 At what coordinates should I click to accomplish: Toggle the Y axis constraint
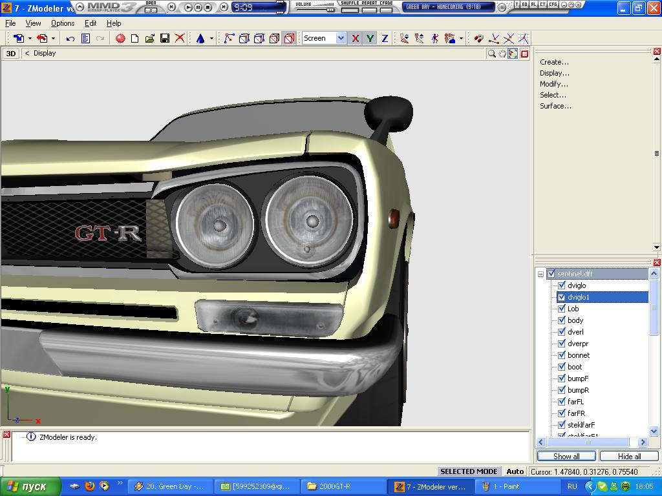click(370, 39)
